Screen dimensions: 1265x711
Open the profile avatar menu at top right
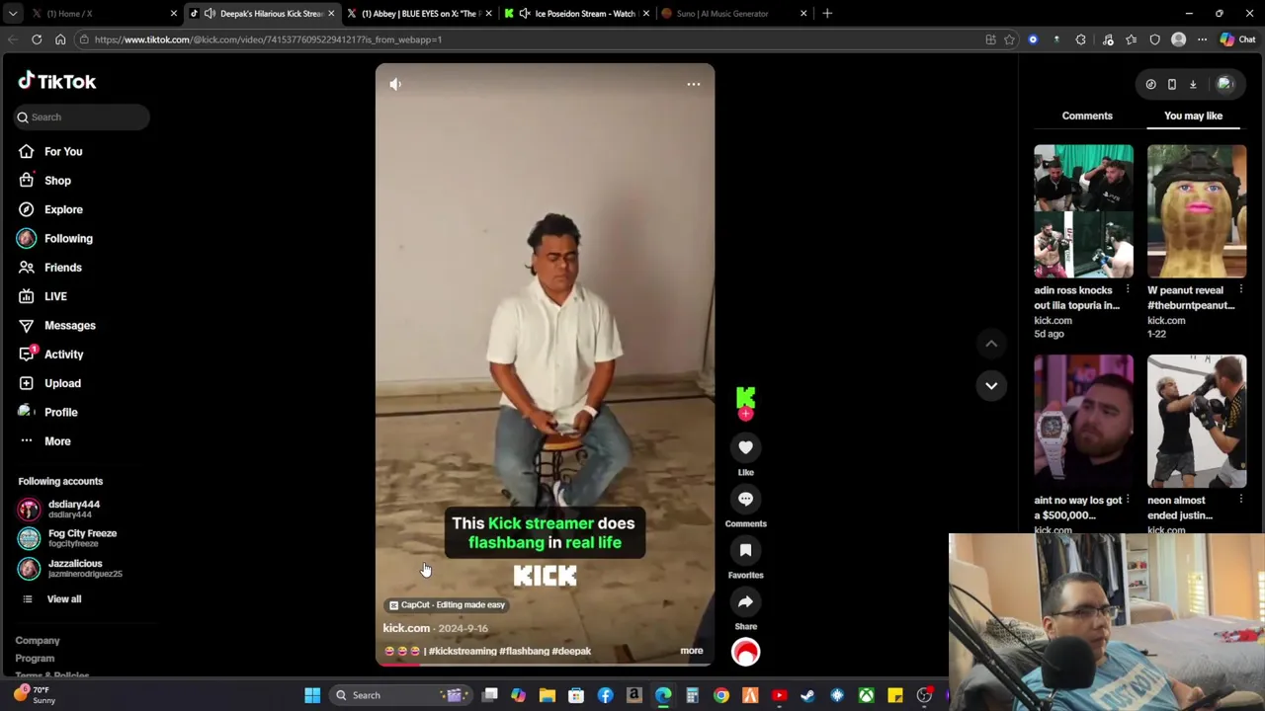click(x=1225, y=84)
